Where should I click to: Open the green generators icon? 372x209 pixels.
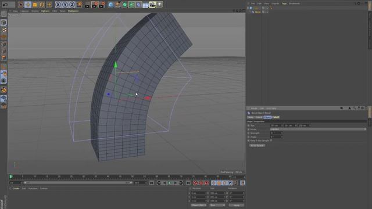pos(124,5)
